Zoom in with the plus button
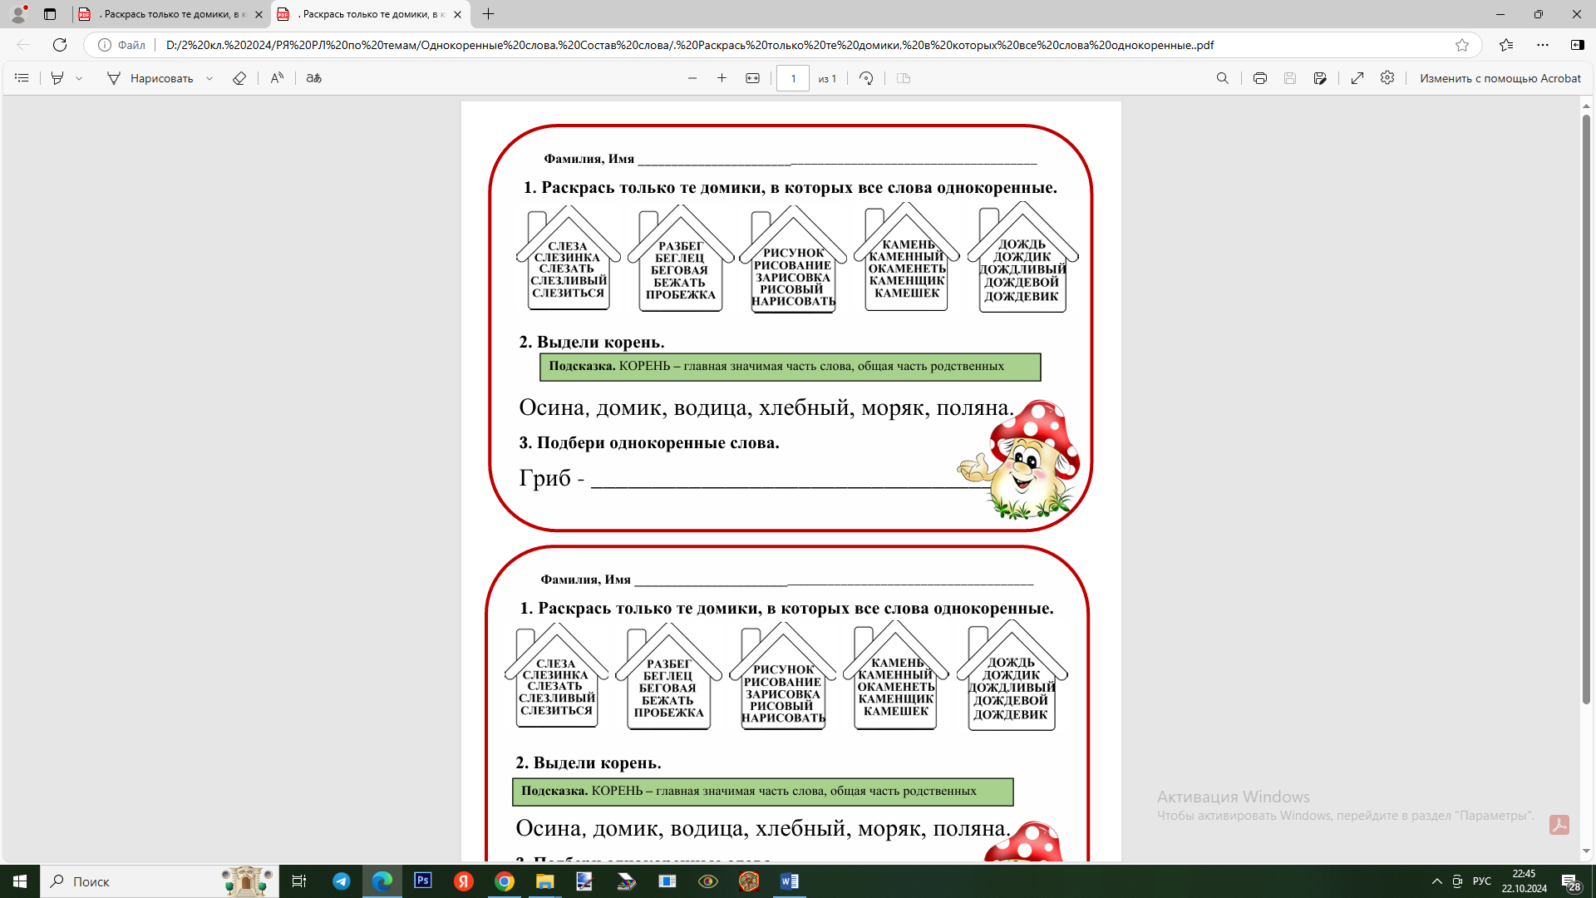Viewport: 1596px width, 898px height. pos(722,78)
